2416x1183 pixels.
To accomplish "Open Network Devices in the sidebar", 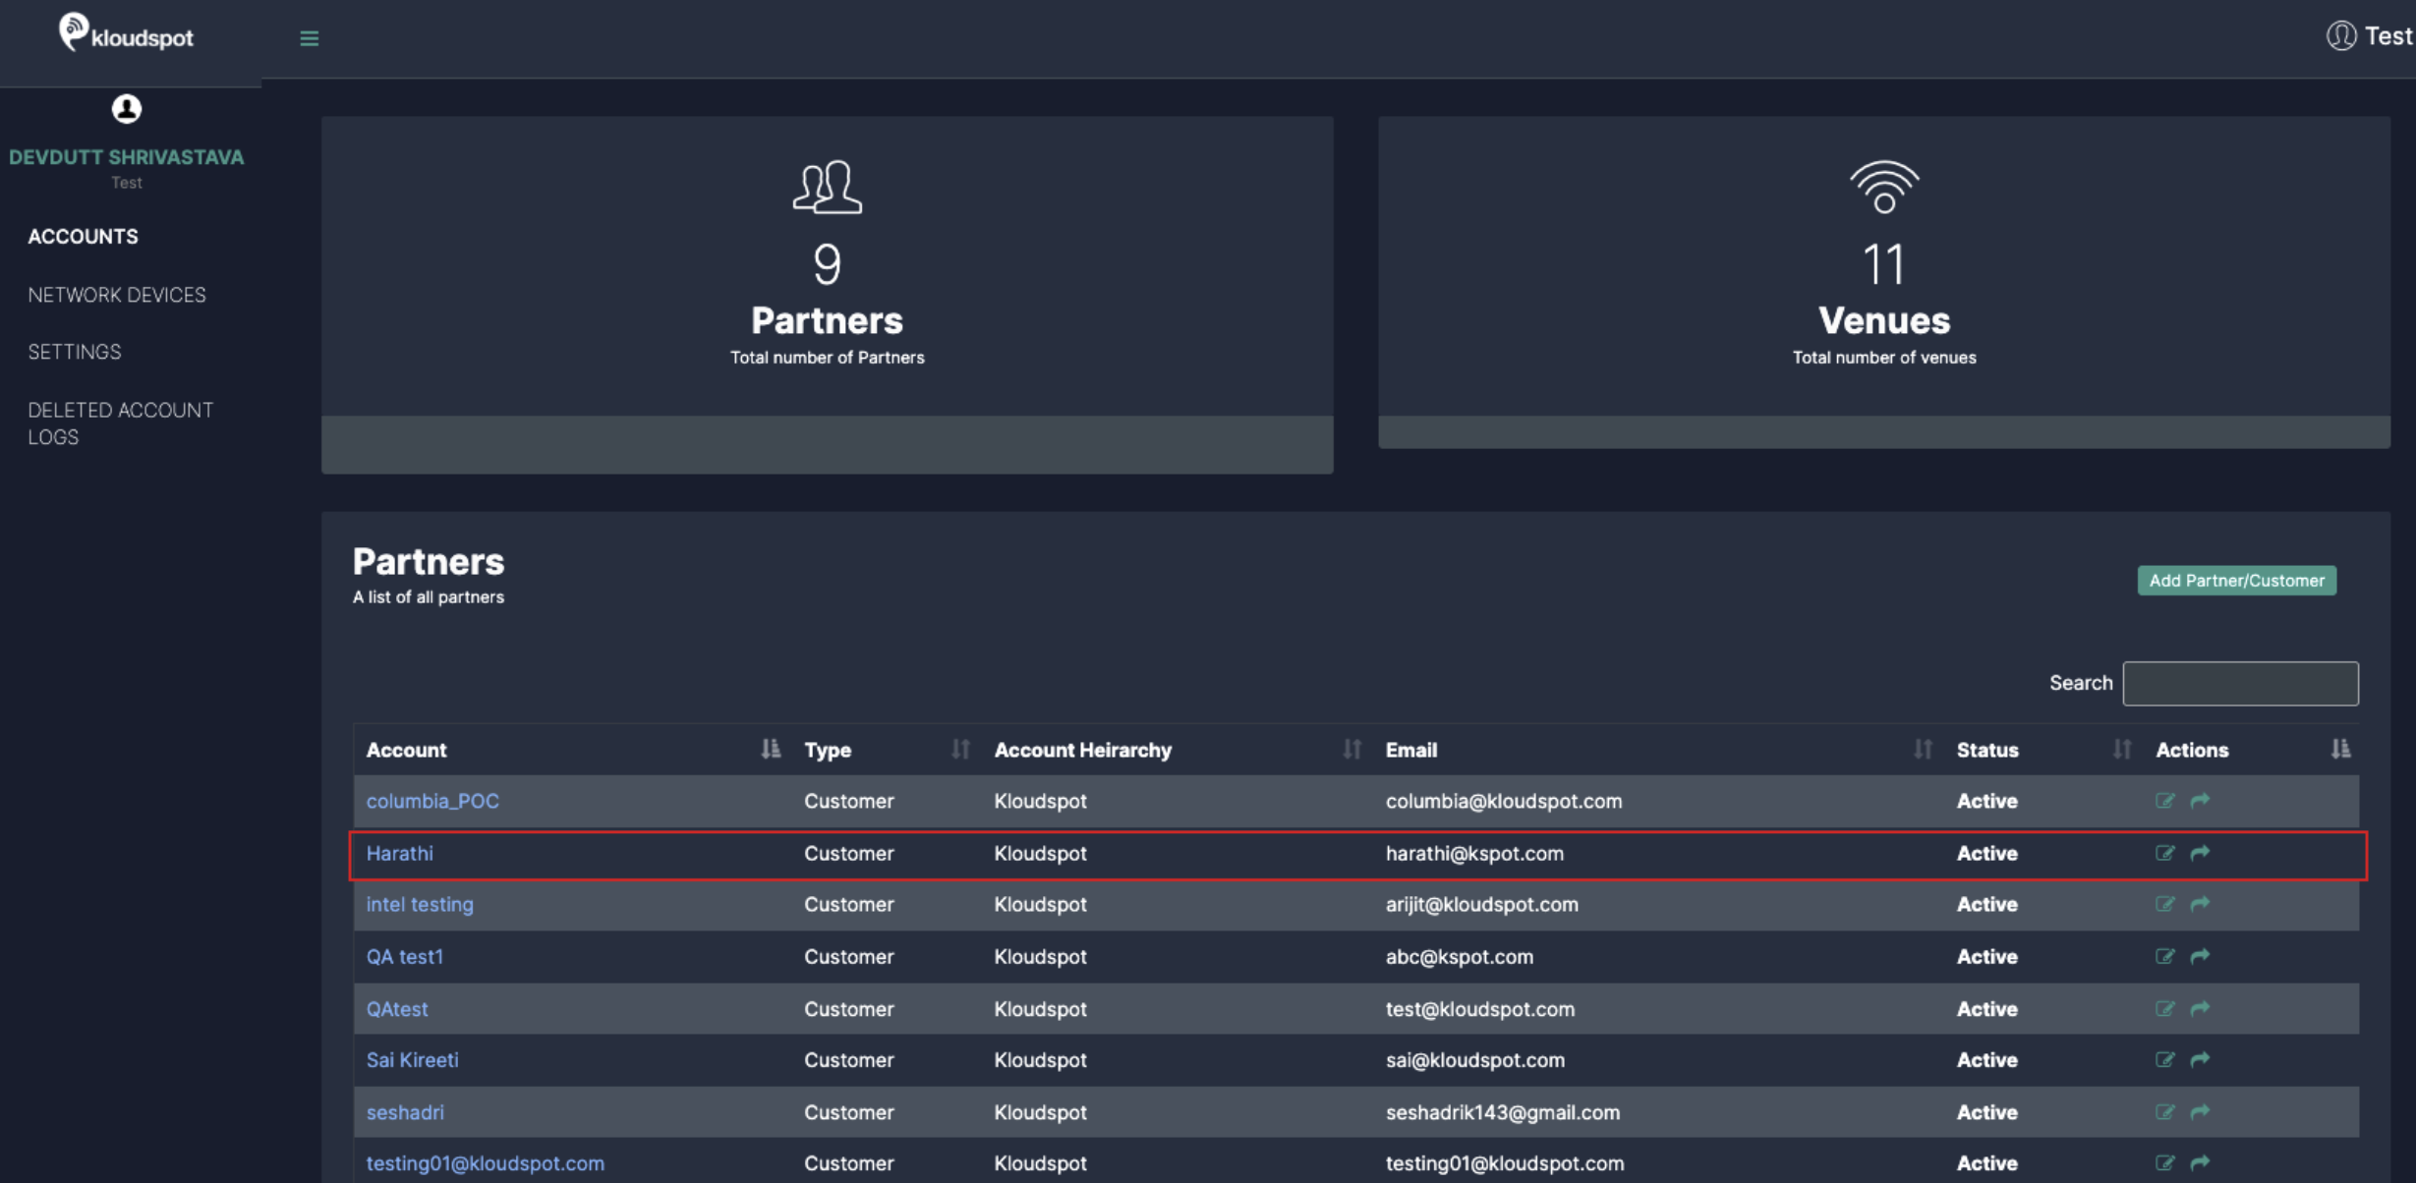I will pyautogui.click(x=117, y=295).
